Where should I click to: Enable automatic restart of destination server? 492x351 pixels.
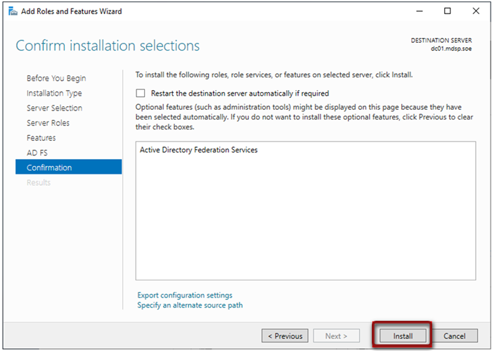[141, 94]
